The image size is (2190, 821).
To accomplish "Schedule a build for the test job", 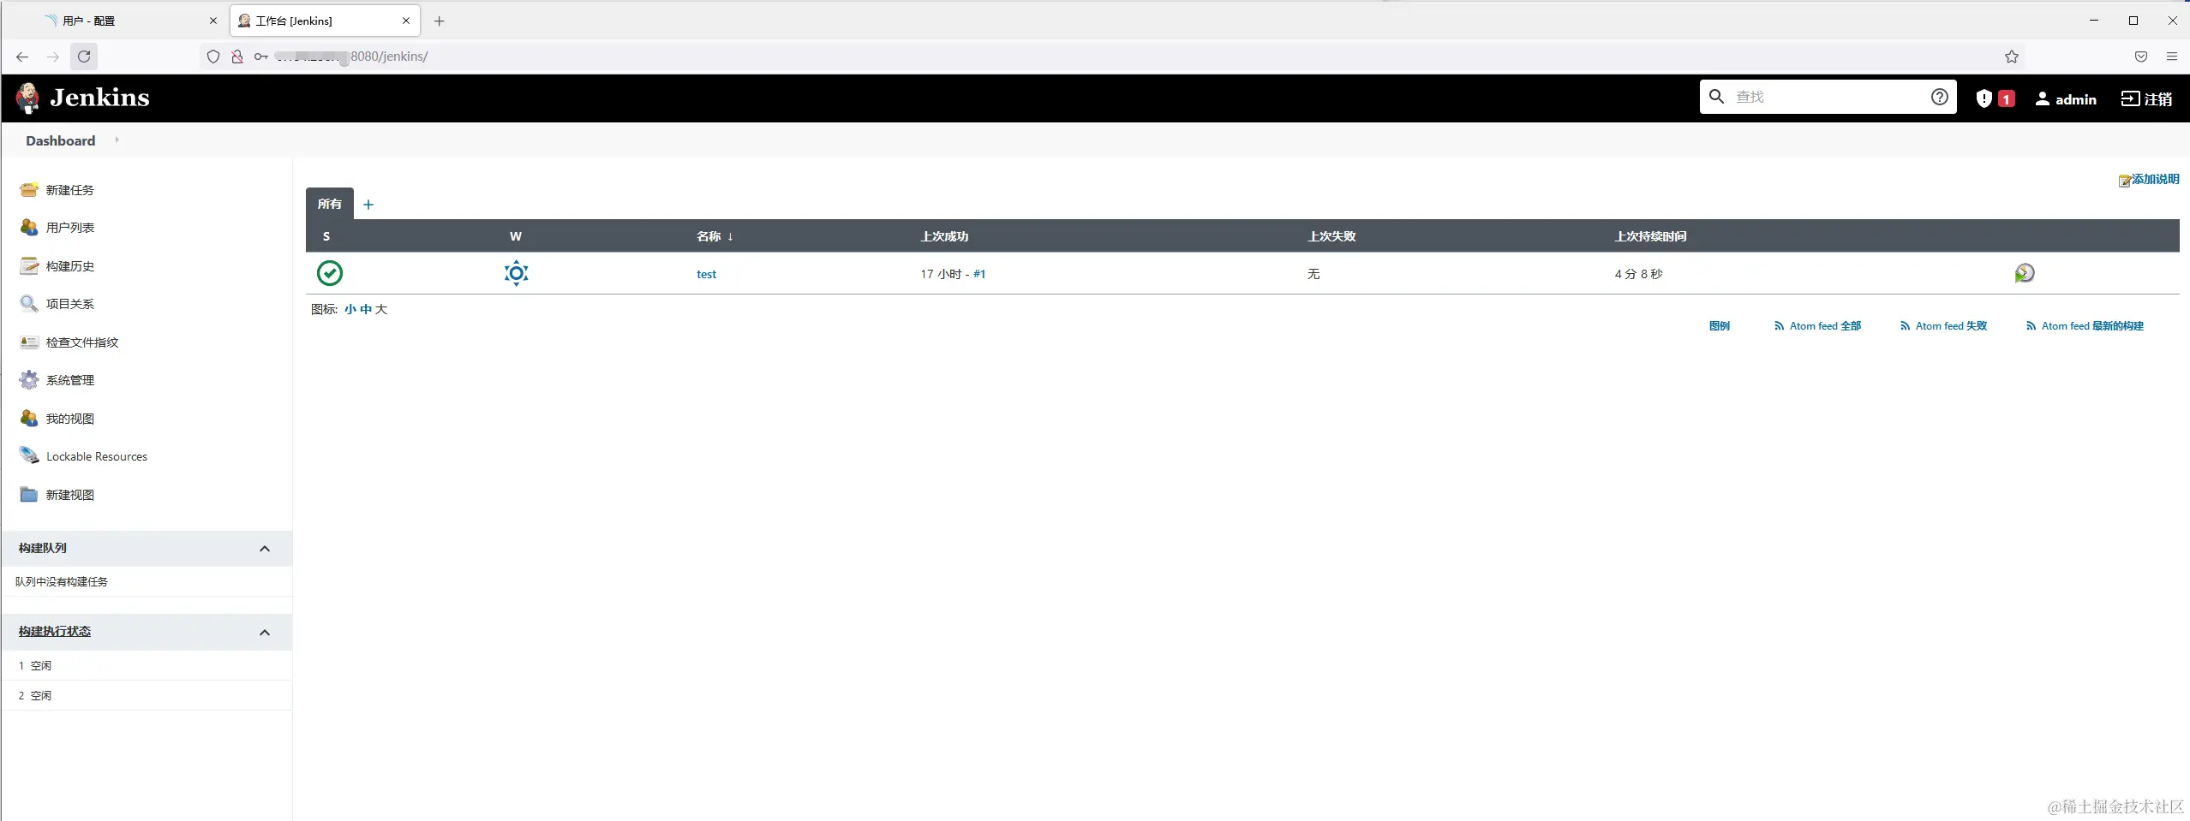I will click(2024, 273).
